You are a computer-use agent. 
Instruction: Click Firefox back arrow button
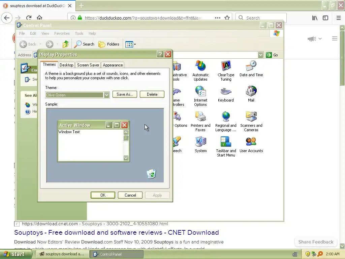coord(7,18)
